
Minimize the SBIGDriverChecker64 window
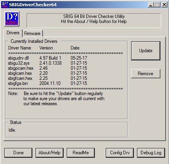(151, 5)
